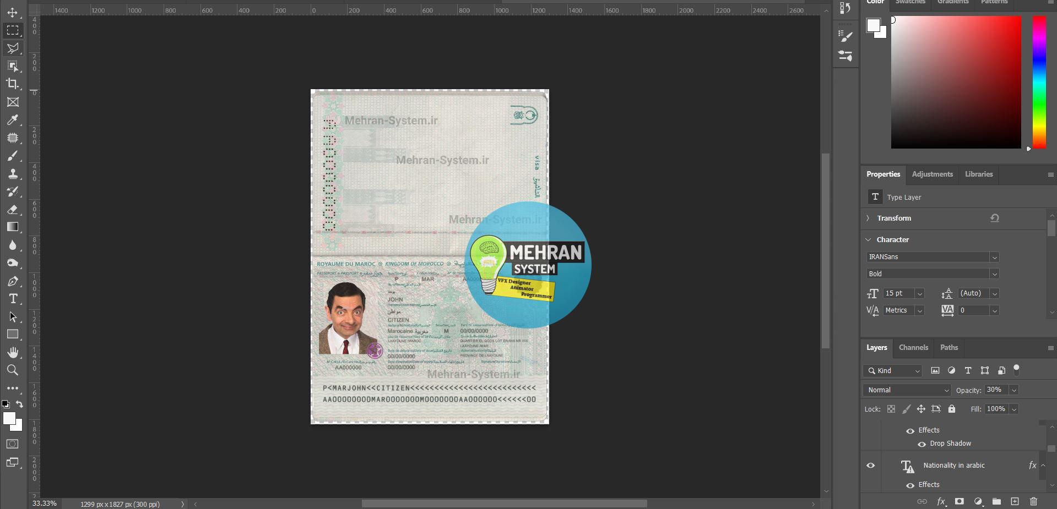Select the Path Selection arrow tool
1057x509 pixels.
(12, 317)
